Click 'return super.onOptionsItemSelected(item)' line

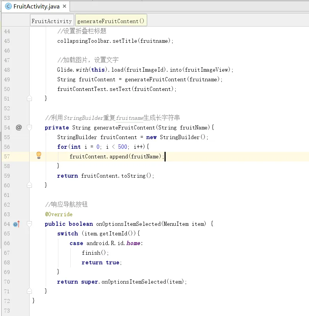[122, 282]
